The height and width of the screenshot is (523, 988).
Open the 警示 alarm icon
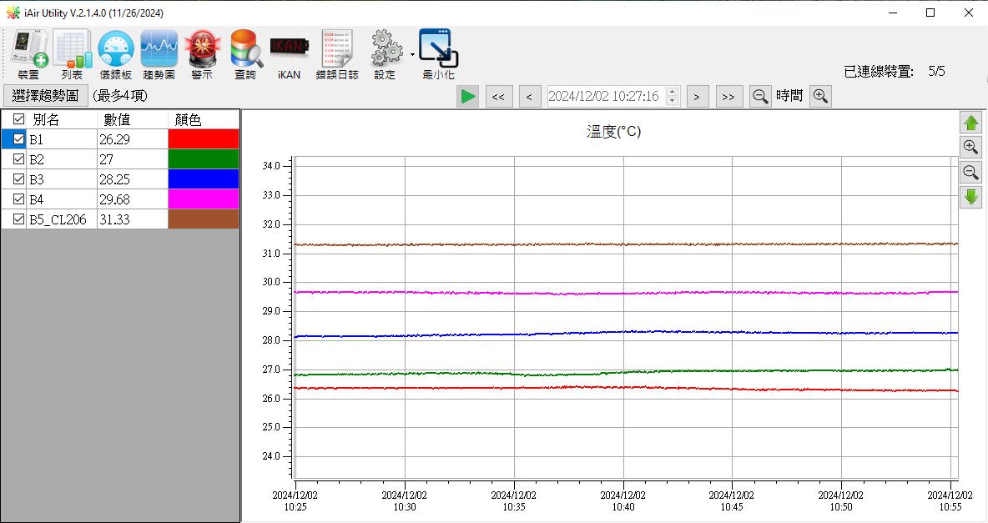coord(202,53)
